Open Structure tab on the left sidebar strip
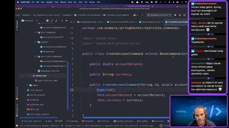Viewport: 229px width, 128px height. [17, 93]
